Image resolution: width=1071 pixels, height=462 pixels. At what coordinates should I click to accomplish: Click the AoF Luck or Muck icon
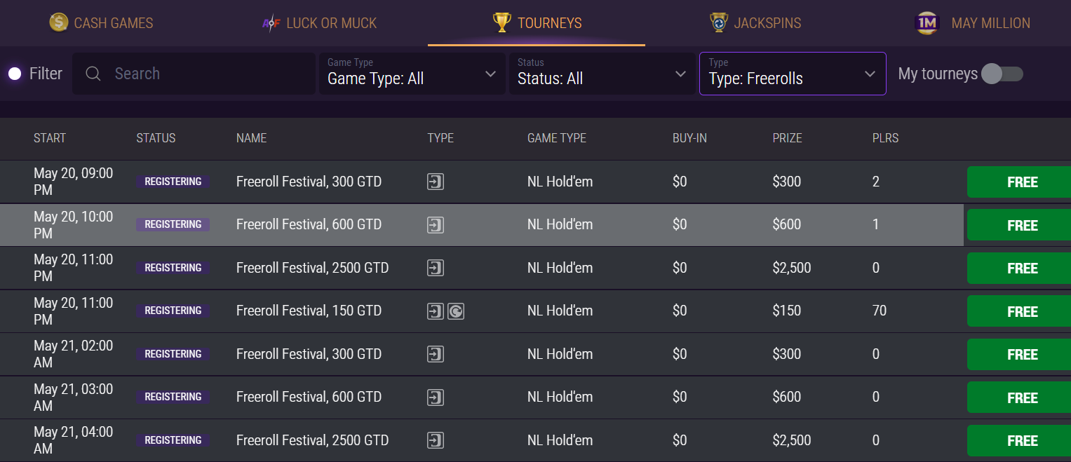[271, 23]
